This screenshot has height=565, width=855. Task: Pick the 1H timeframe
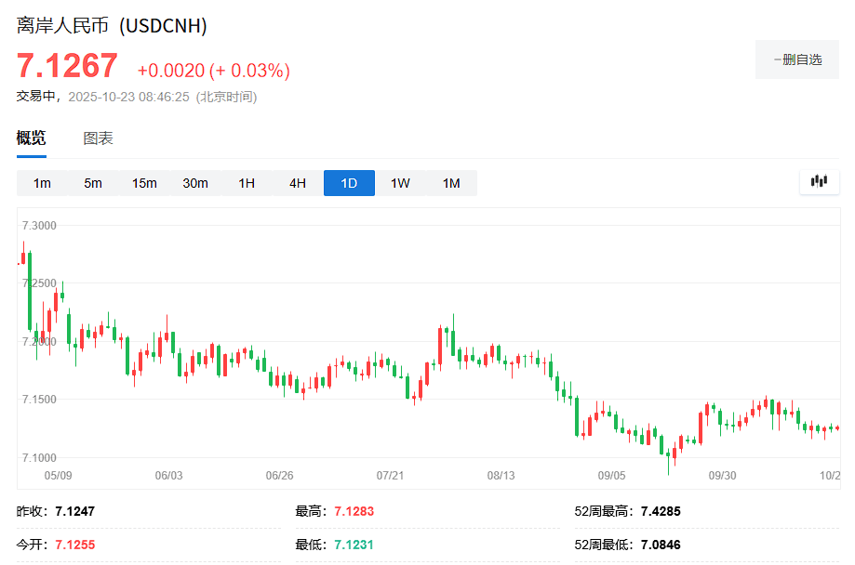tap(247, 183)
